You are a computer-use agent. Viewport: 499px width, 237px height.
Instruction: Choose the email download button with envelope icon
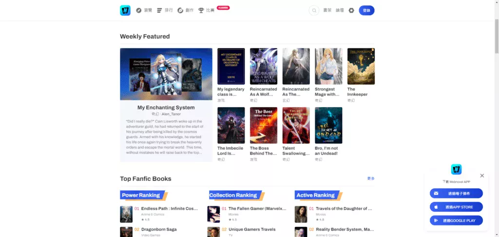[x=456, y=194]
